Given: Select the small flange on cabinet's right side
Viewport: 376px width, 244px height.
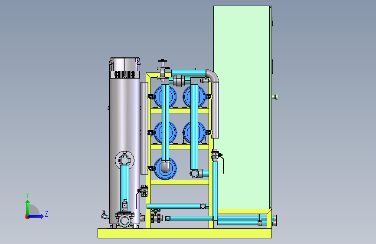Looking at the screenshot, I should coord(275,97).
